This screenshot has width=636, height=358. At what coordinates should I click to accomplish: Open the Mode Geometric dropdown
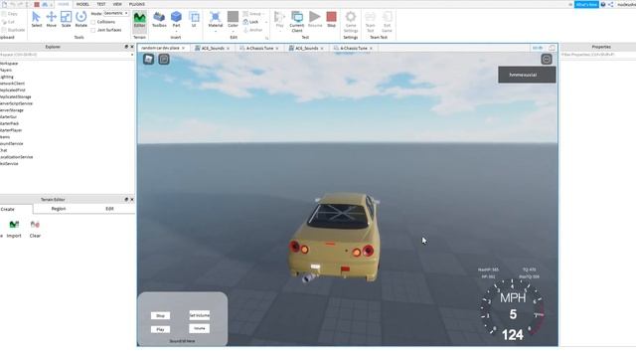tap(116, 13)
